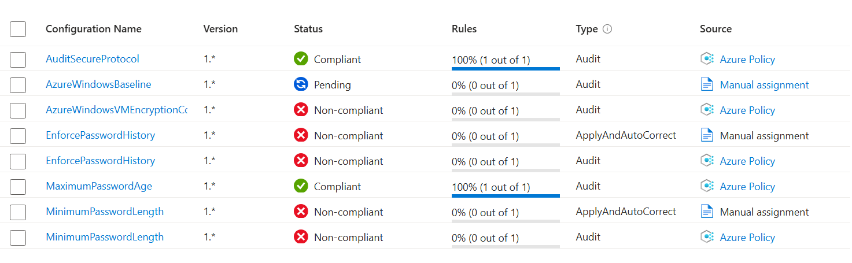Toggle the select-all checkbox in the header
The width and height of the screenshot is (852, 263).
[18, 29]
